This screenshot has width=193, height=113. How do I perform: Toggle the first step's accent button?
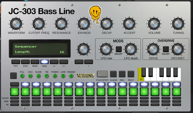click(x=14, y=98)
